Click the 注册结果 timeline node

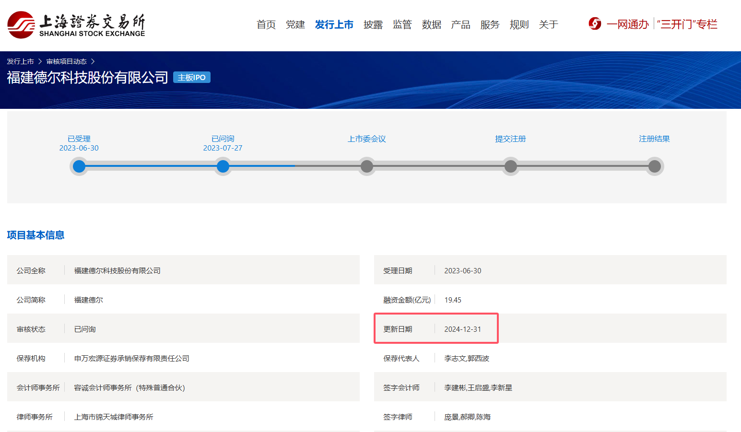coord(655,166)
